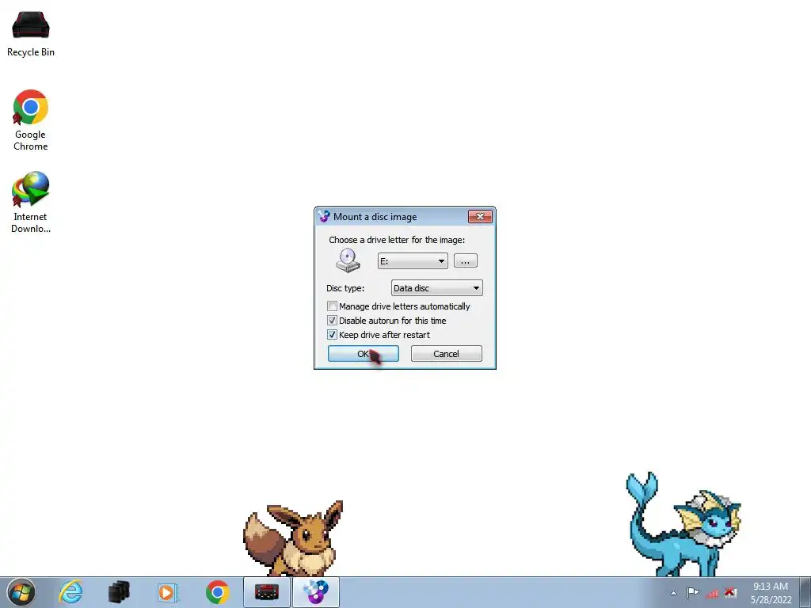Launch Internet Explorer from taskbar
Viewport: 811px width, 608px height.
pyautogui.click(x=70, y=592)
